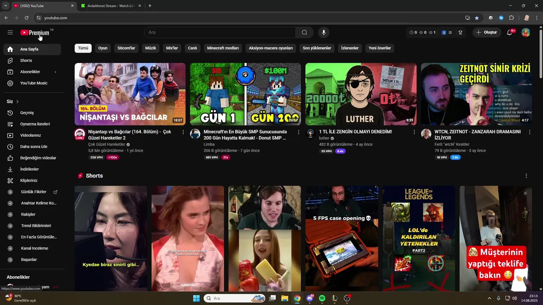Start voice search with microphone icon
The image size is (543, 305).
[x=324, y=33]
